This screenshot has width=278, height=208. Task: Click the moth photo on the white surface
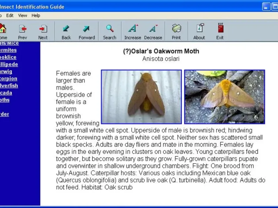pos(141,97)
